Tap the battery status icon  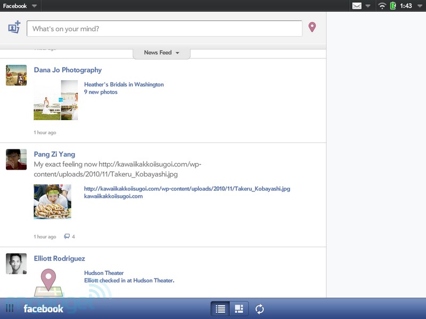(393, 6)
